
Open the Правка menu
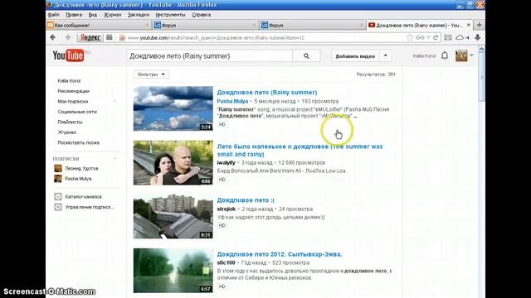tap(74, 15)
